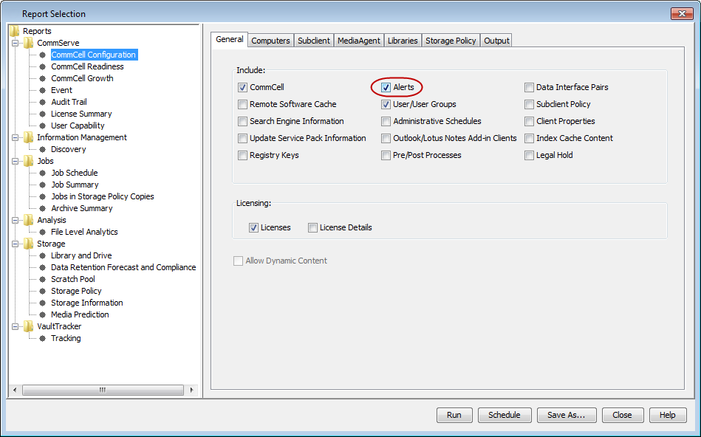Click the bullet icon beside Storage Policy

coord(42,291)
